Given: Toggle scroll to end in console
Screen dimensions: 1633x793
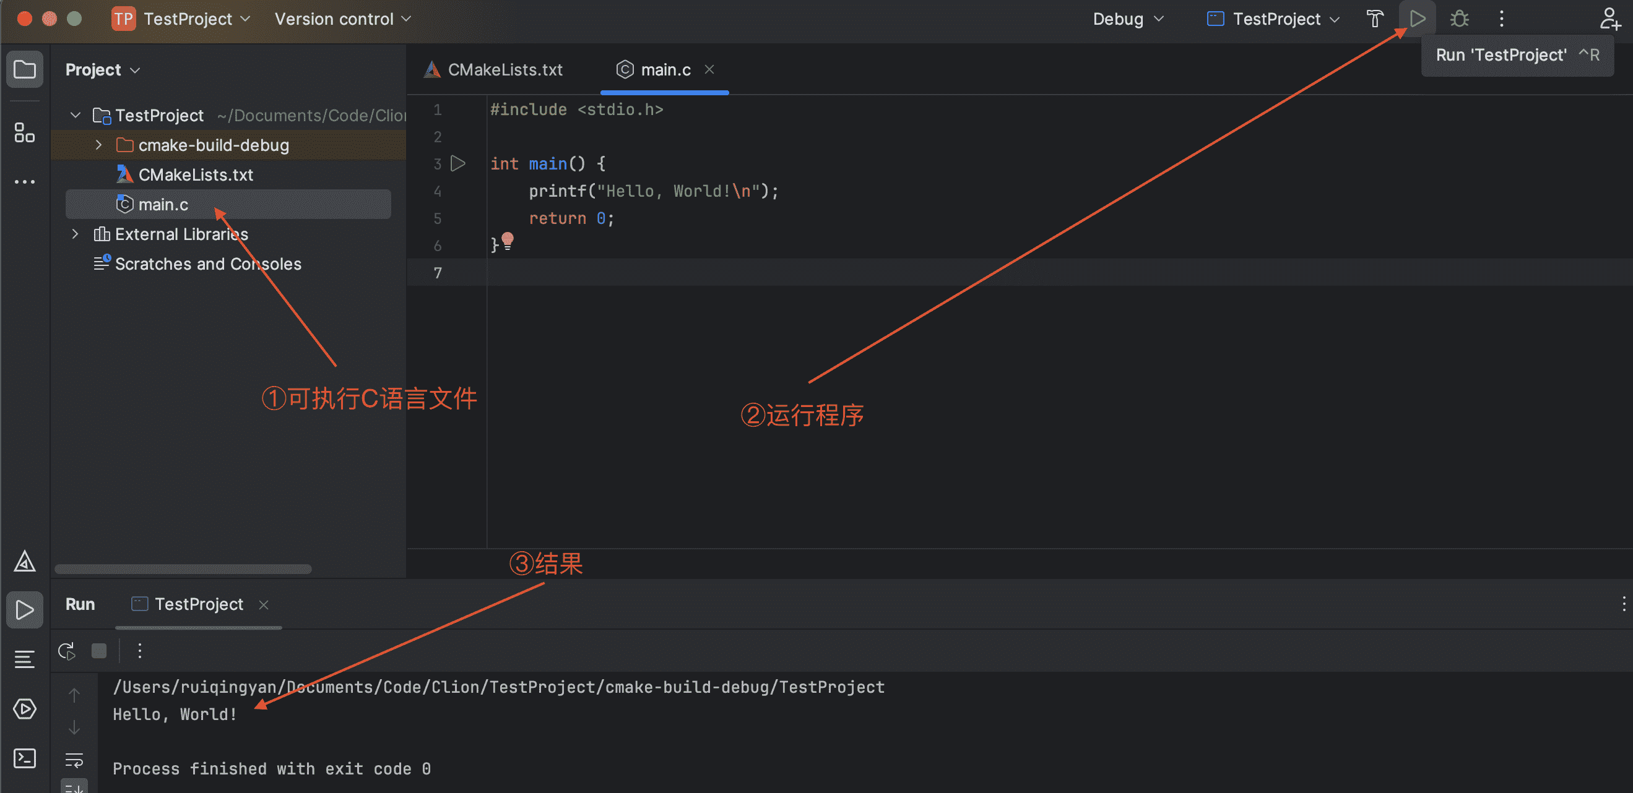Looking at the screenshot, I should 74,786.
